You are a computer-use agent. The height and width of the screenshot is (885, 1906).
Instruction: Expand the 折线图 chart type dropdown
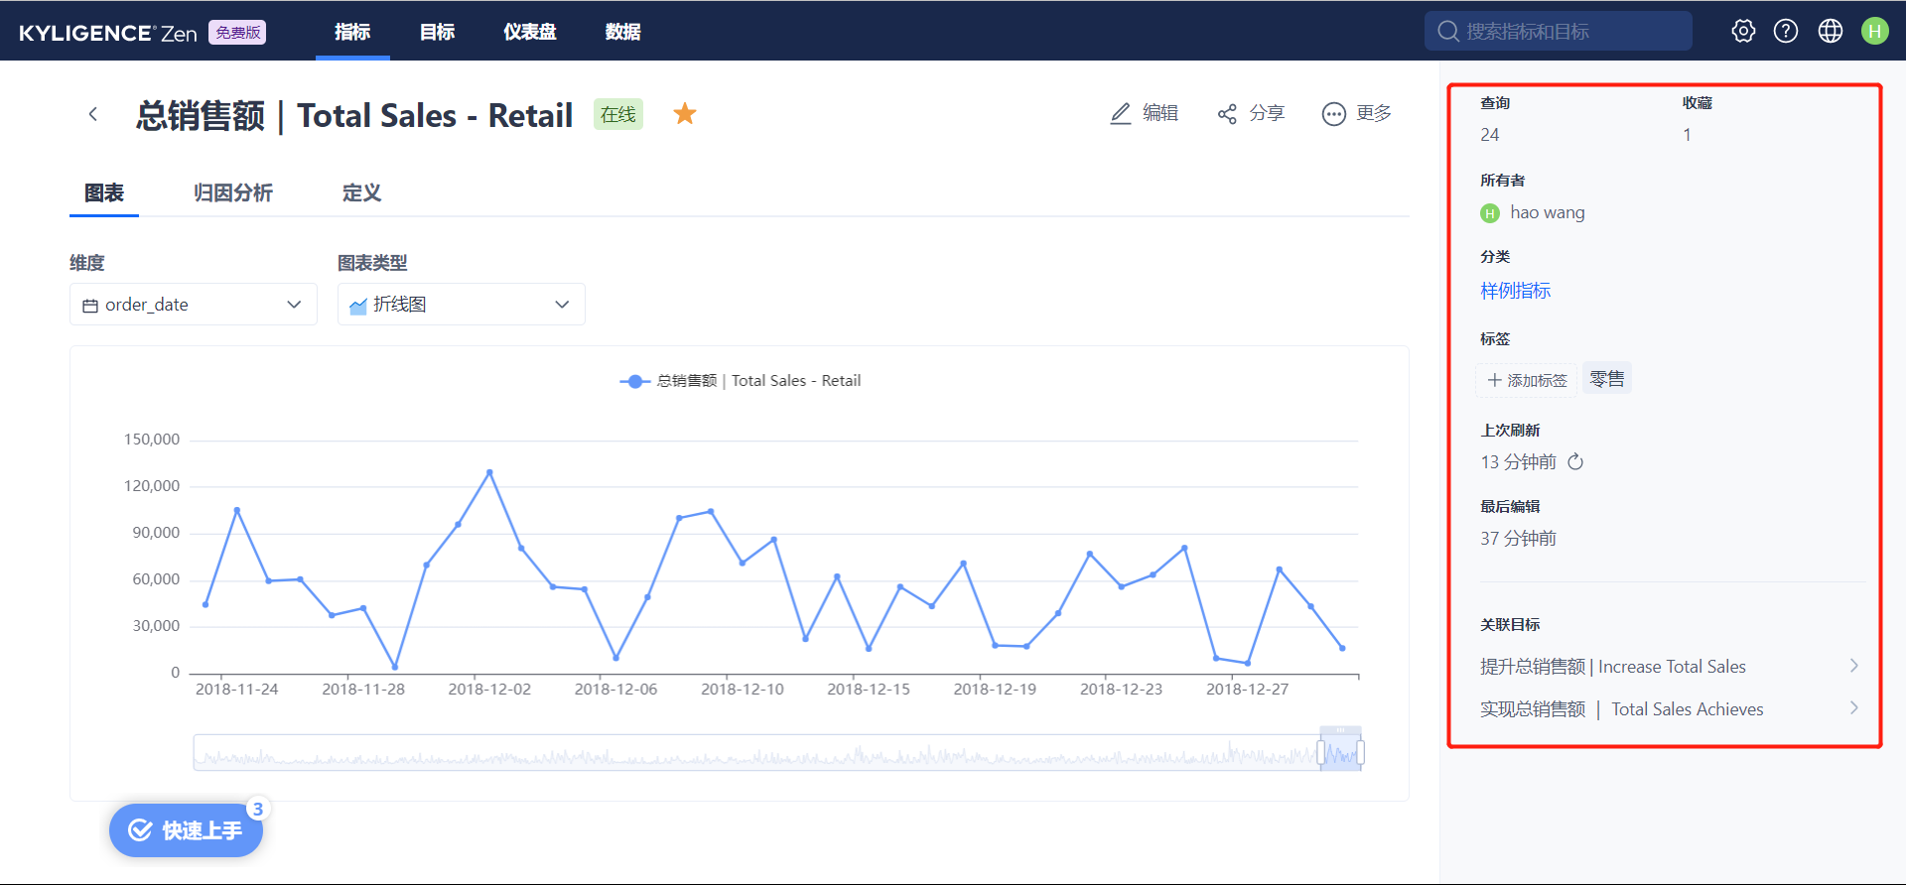pos(462,305)
